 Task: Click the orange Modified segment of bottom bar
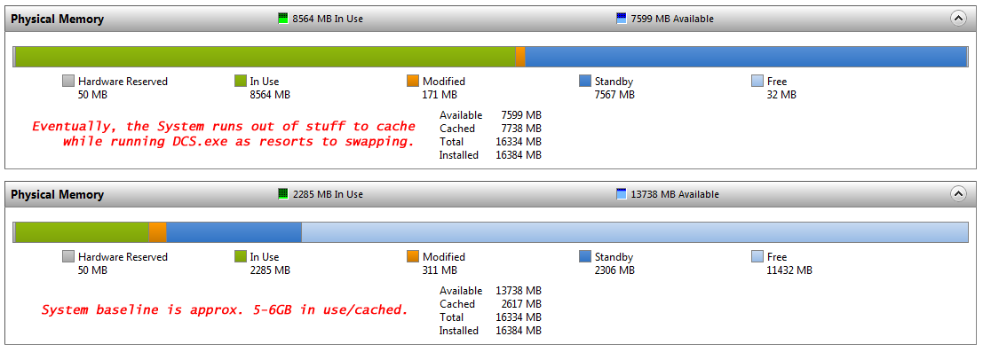157,231
